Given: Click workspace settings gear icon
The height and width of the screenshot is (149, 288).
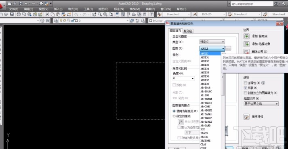Looking at the screenshot, I should point(42,21).
